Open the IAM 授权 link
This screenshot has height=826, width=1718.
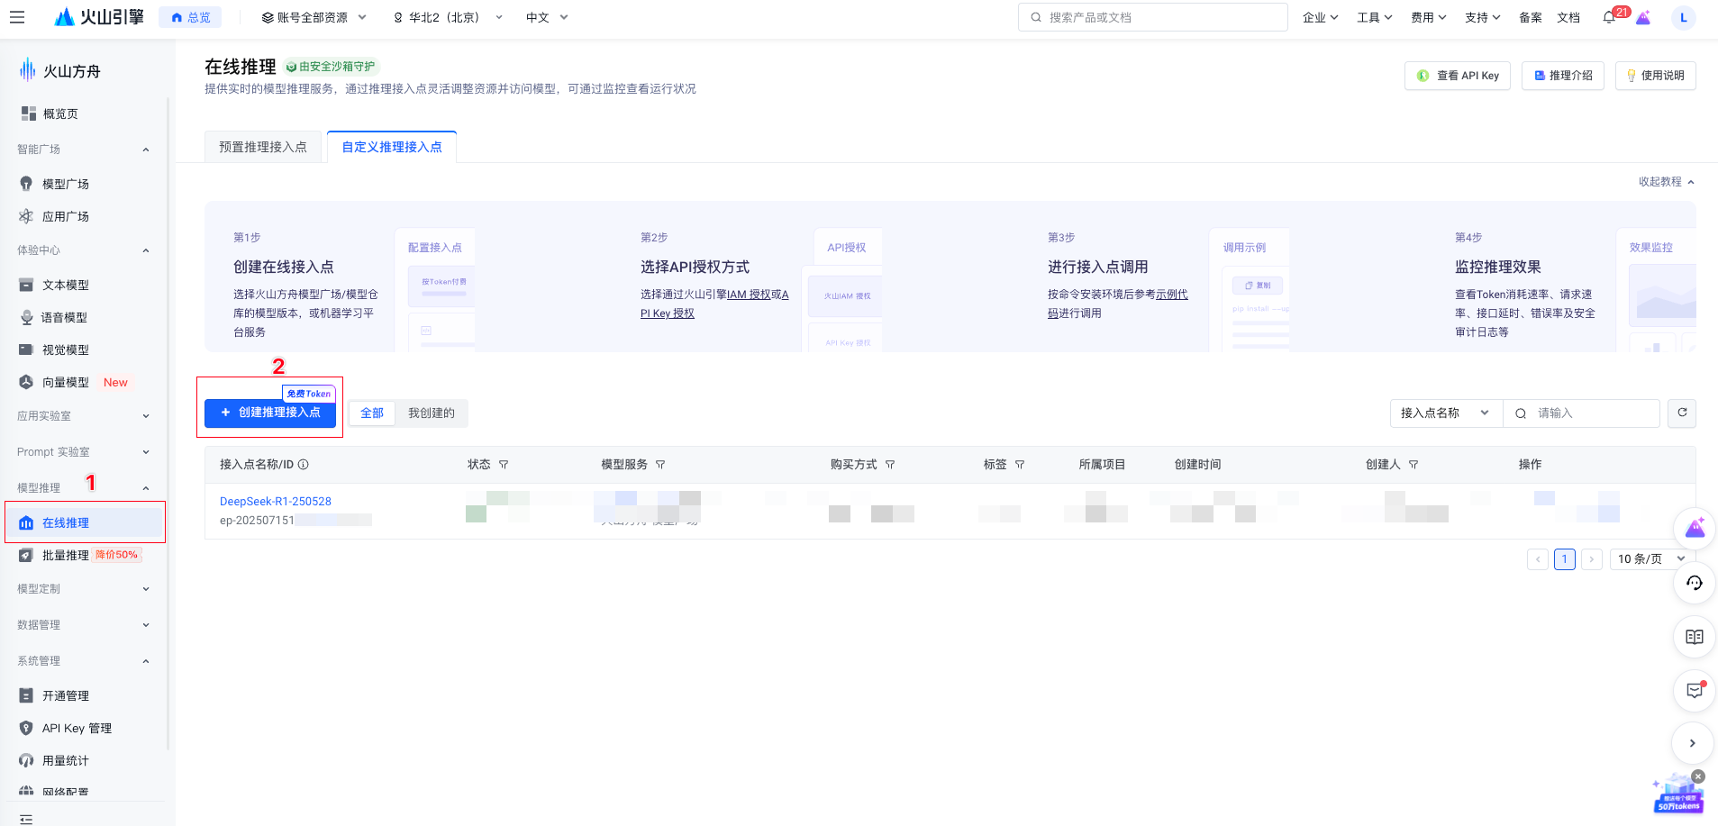pyautogui.click(x=749, y=295)
